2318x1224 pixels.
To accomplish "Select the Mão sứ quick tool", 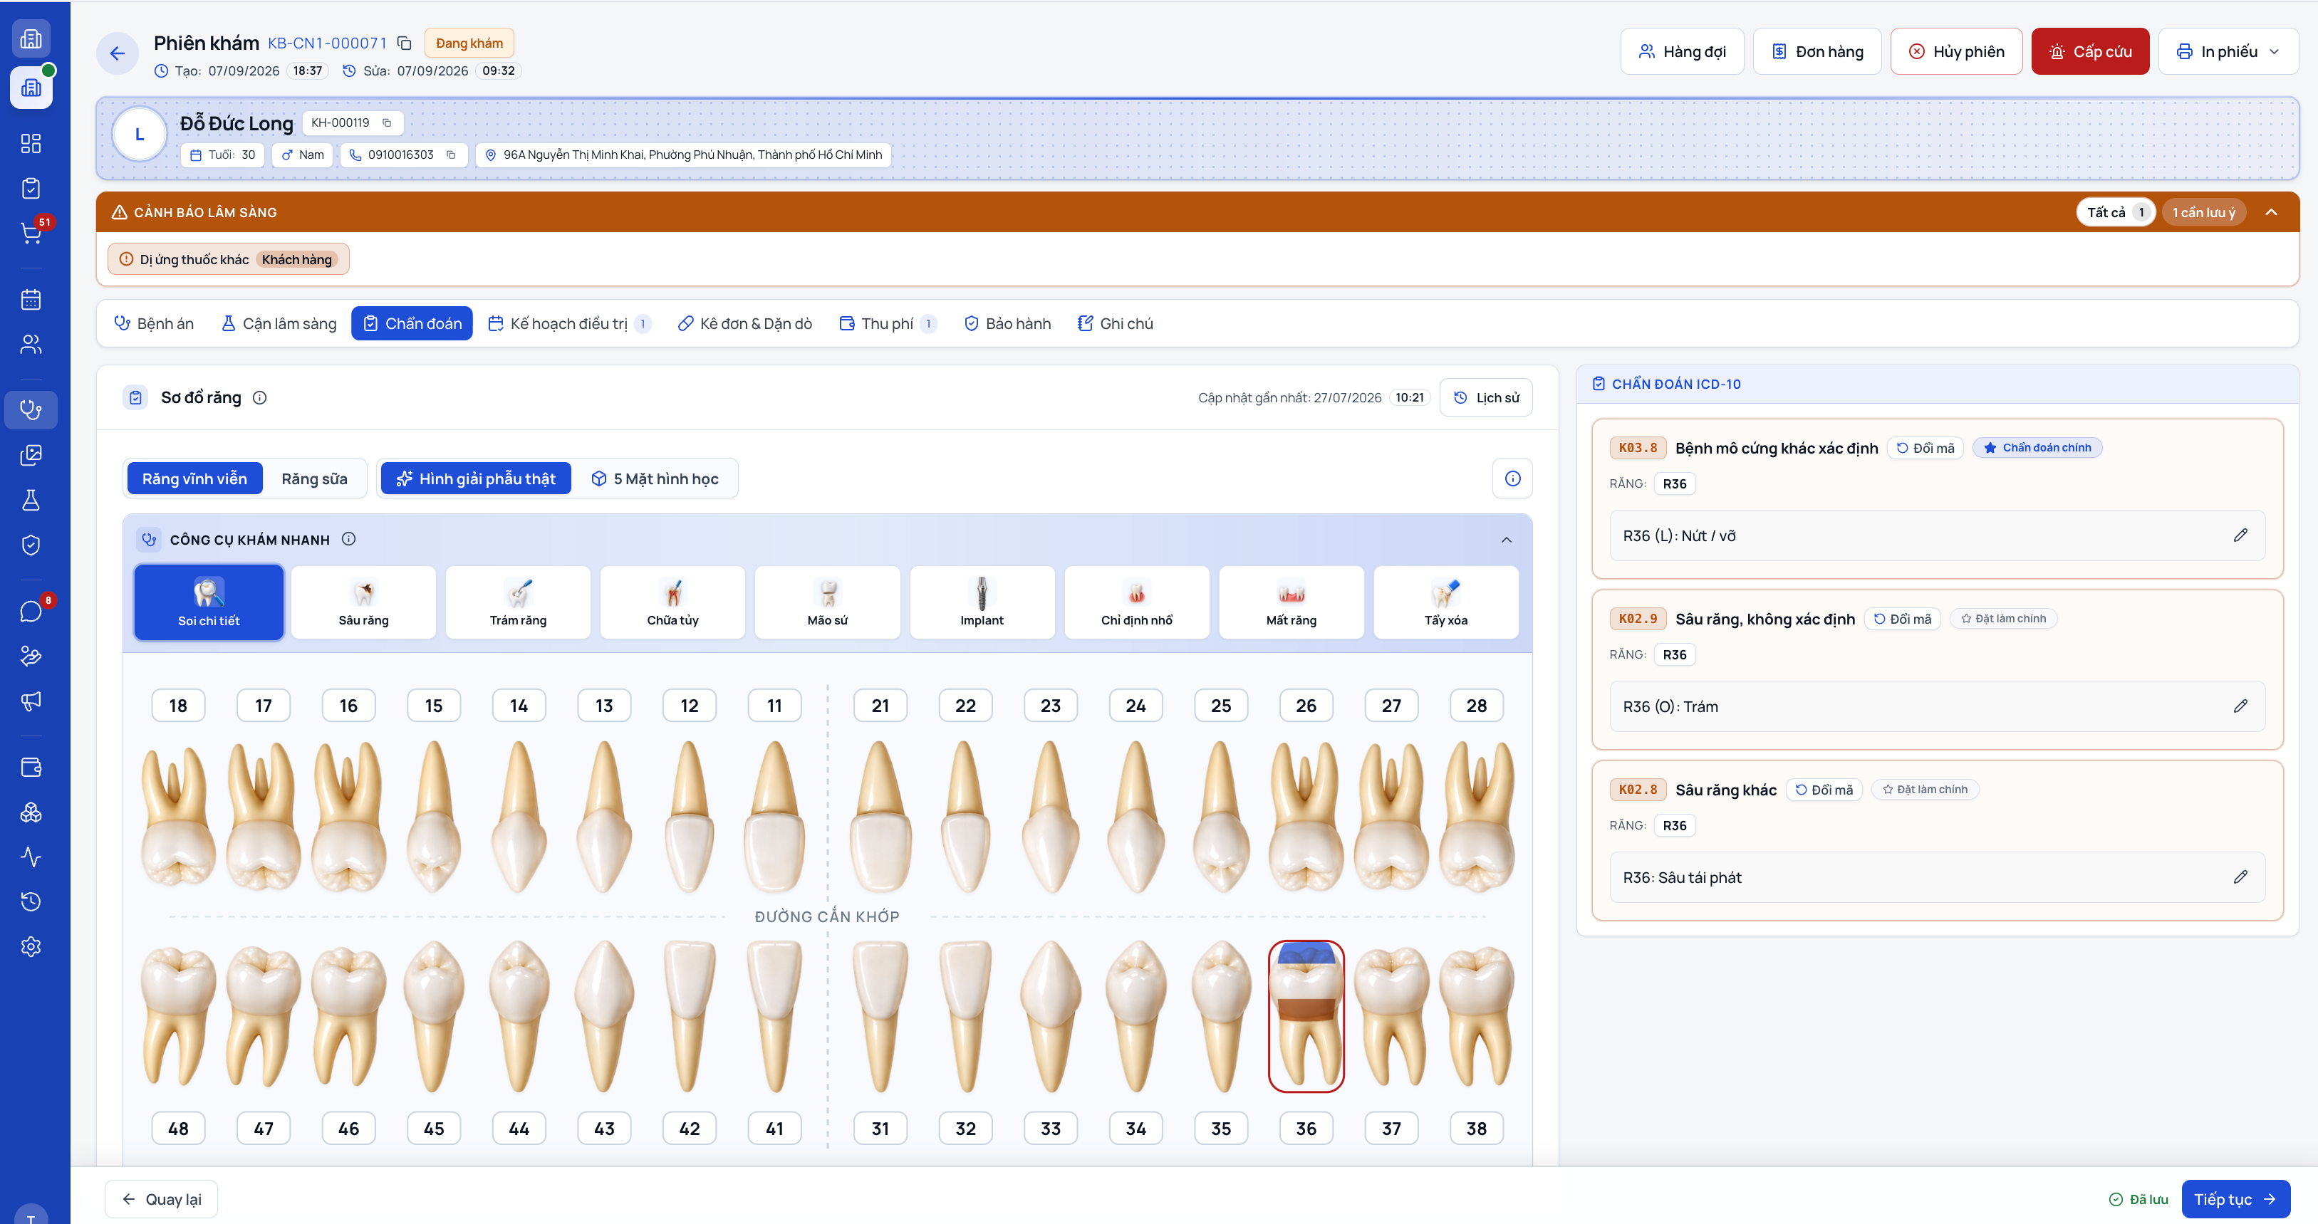I will pos(828,602).
